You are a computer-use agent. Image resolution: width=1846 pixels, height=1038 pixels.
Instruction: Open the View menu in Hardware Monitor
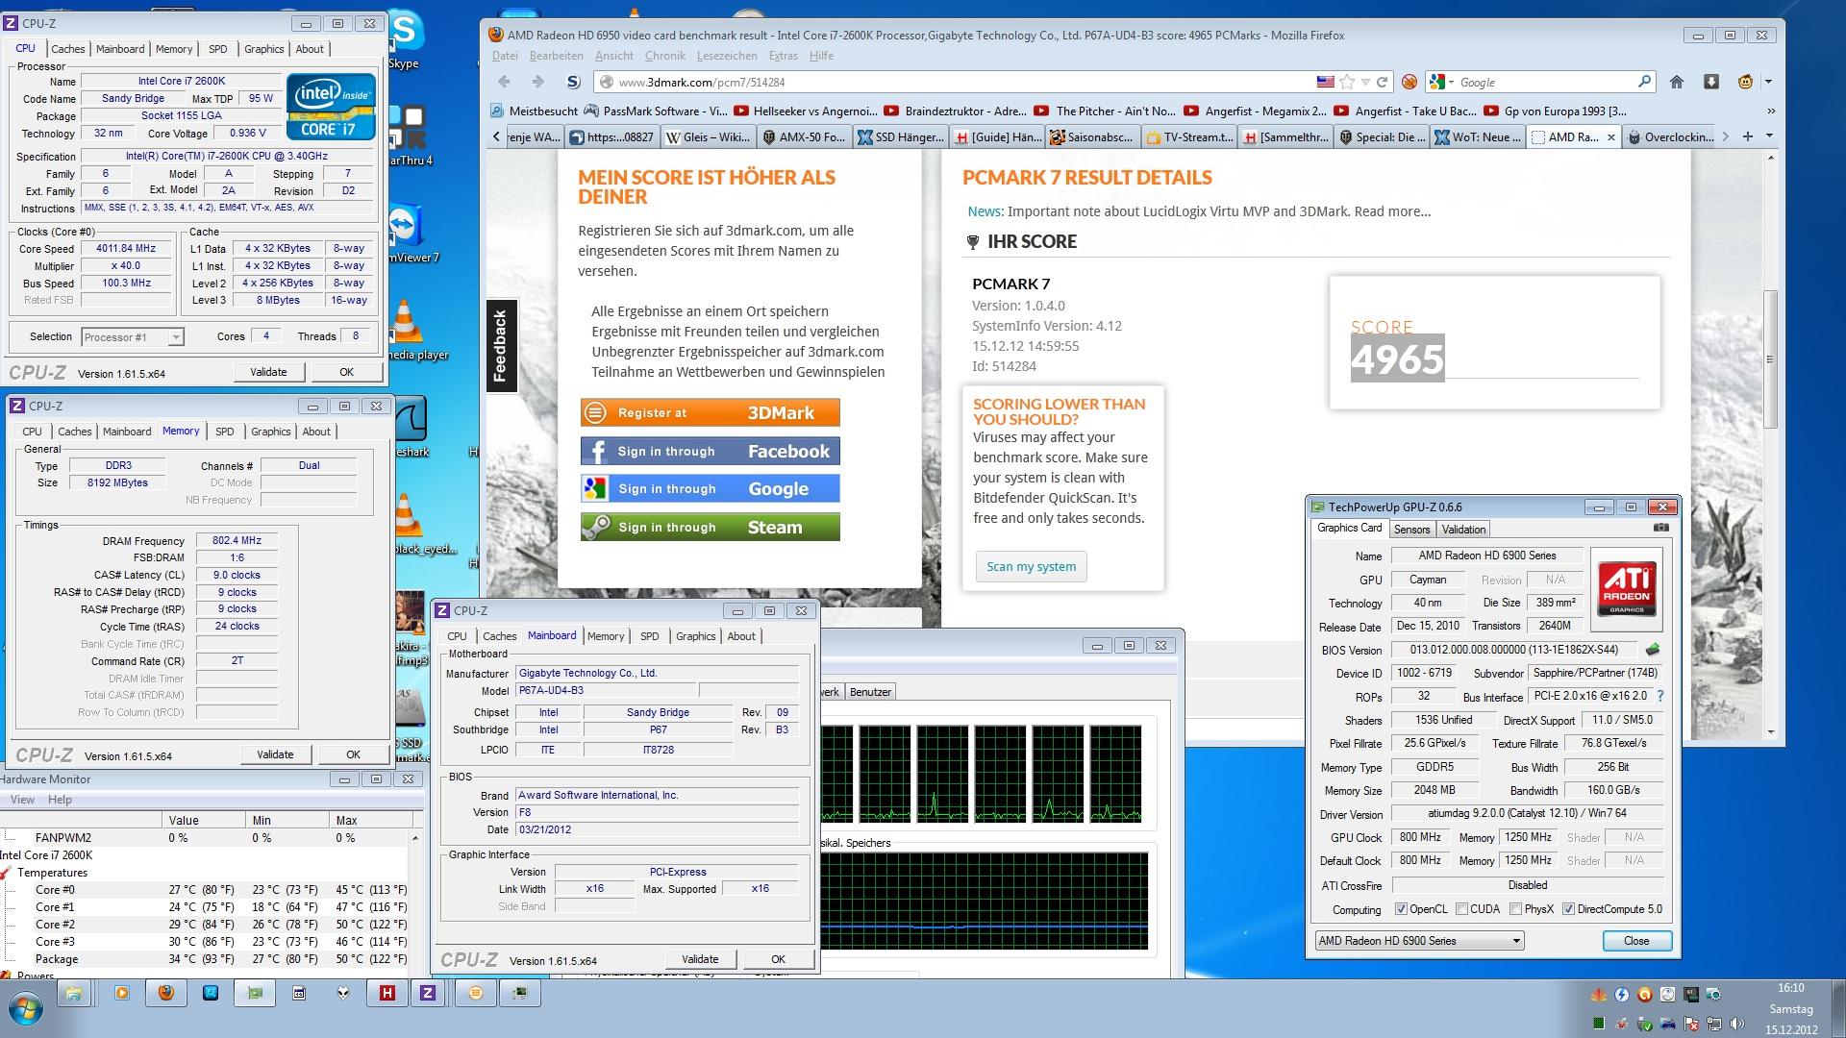[22, 800]
